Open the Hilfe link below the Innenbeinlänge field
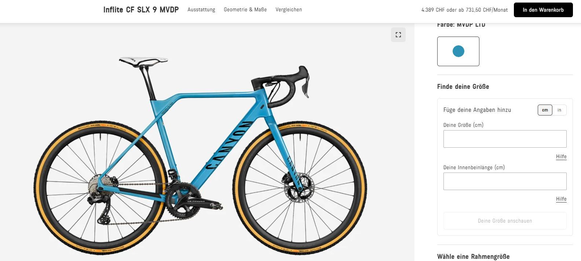The height and width of the screenshot is (261, 581). coord(561,199)
